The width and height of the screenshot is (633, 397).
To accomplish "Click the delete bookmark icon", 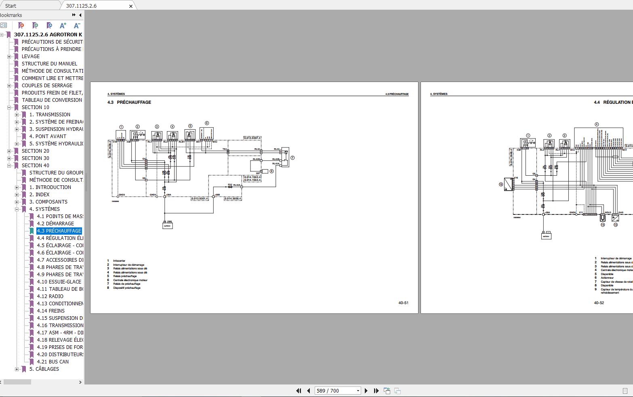I will 21,25.
